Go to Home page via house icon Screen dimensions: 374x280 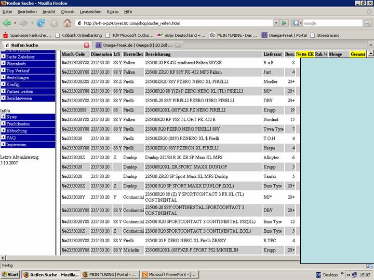point(67,23)
